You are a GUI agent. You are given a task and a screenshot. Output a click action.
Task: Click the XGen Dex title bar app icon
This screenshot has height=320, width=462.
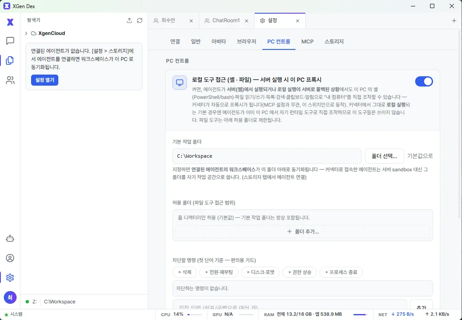[x=6, y=6]
